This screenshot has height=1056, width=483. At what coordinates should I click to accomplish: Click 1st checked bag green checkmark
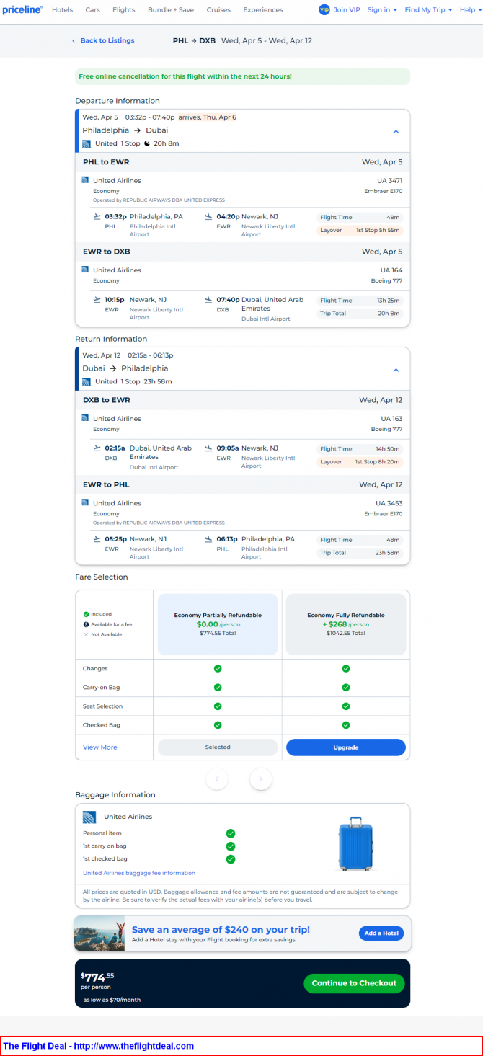coord(231,859)
